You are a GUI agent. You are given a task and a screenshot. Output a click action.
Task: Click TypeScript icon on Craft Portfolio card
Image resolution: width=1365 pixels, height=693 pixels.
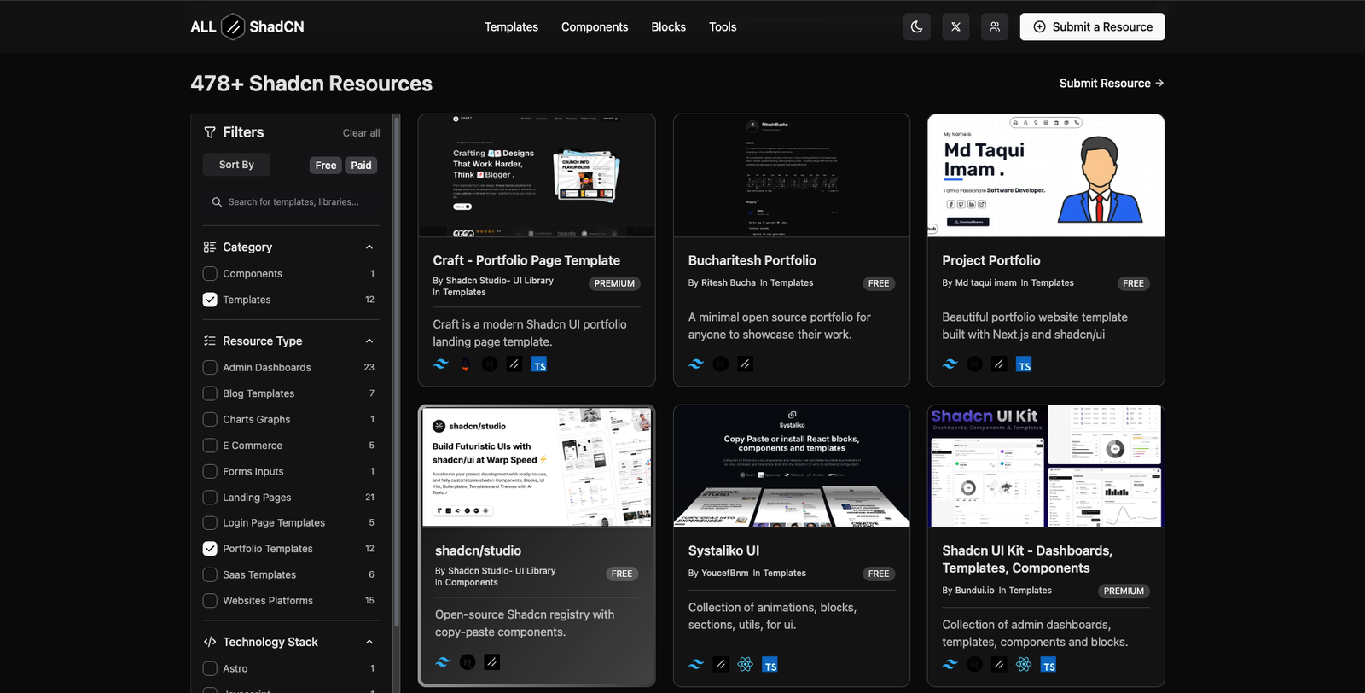(539, 364)
